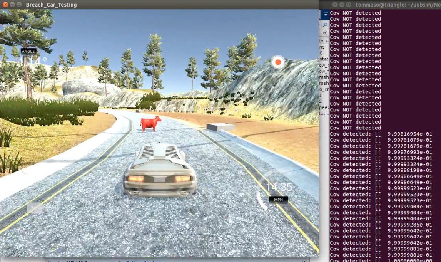This screenshot has height=262, width=441.
Task: Maximize the Breach_Car_Testing window
Action: point(19,5)
